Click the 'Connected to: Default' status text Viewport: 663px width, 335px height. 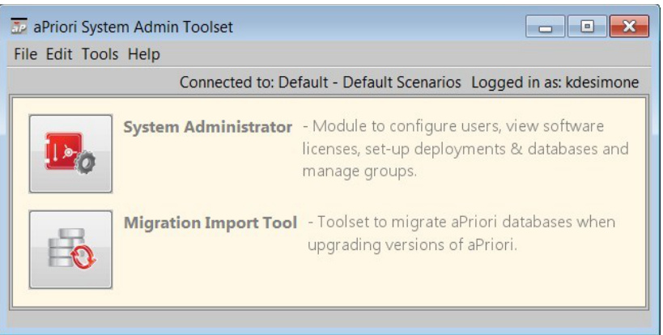[320, 83]
